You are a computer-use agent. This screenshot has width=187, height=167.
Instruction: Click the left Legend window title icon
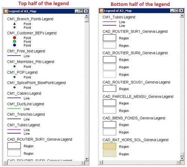(6, 11)
